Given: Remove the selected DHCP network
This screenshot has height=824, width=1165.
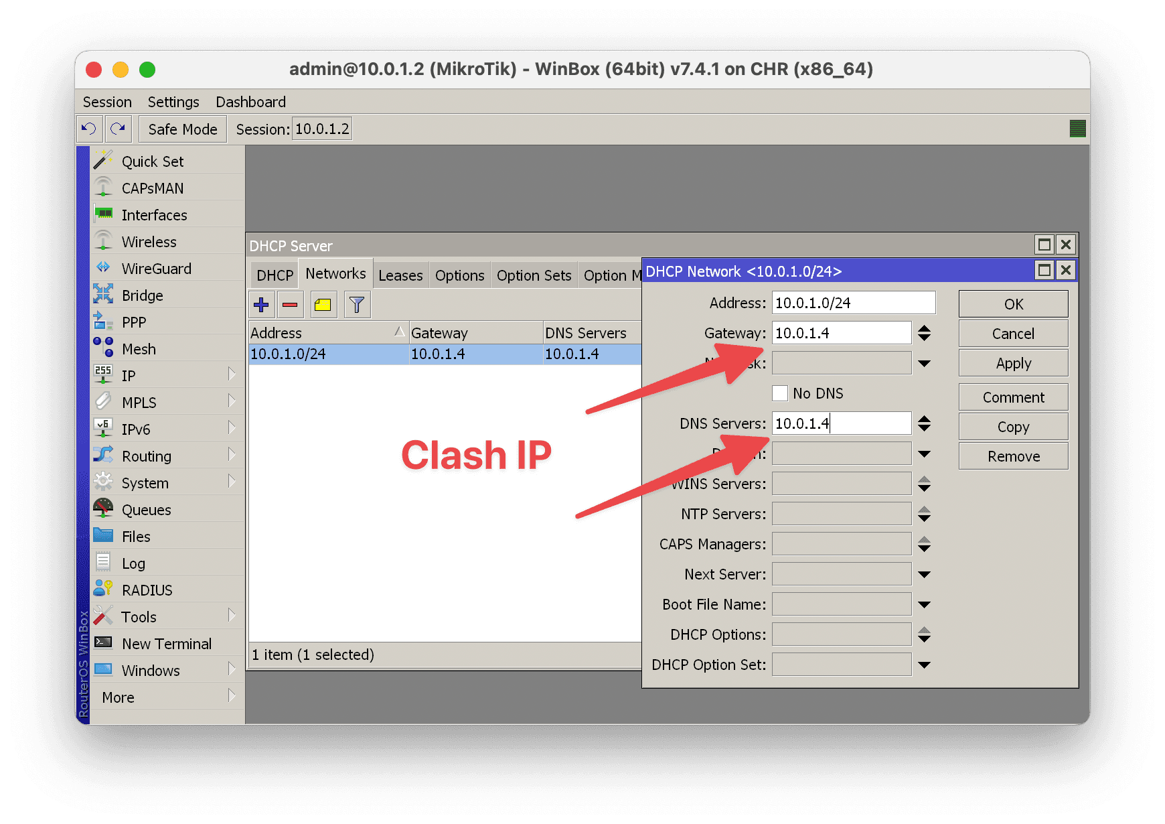Looking at the screenshot, I should (290, 304).
